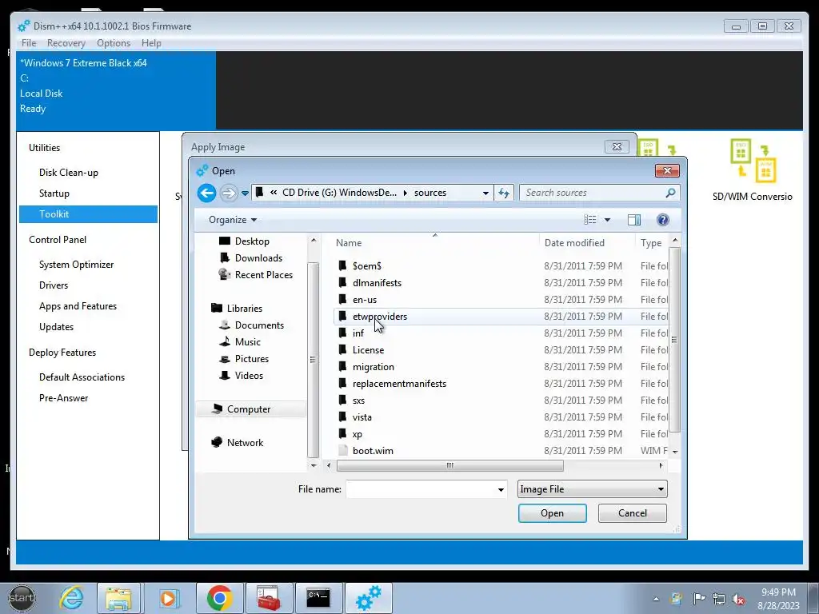The width and height of the screenshot is (819, 614).
Task: Select Network in navigation pane
Action: (245, 443)
